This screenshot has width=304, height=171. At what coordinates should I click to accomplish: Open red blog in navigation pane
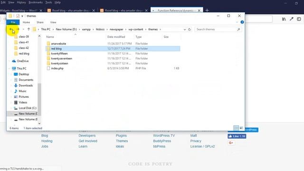(x=24, y=54)
